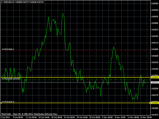Click the 3 Oct 2013 date label
159x119 pixels.
pyautogui.click(x=5, y=117)
